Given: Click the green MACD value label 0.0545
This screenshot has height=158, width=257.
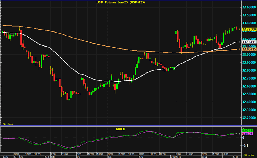Looking at the screenshot, I should point(248,130).
